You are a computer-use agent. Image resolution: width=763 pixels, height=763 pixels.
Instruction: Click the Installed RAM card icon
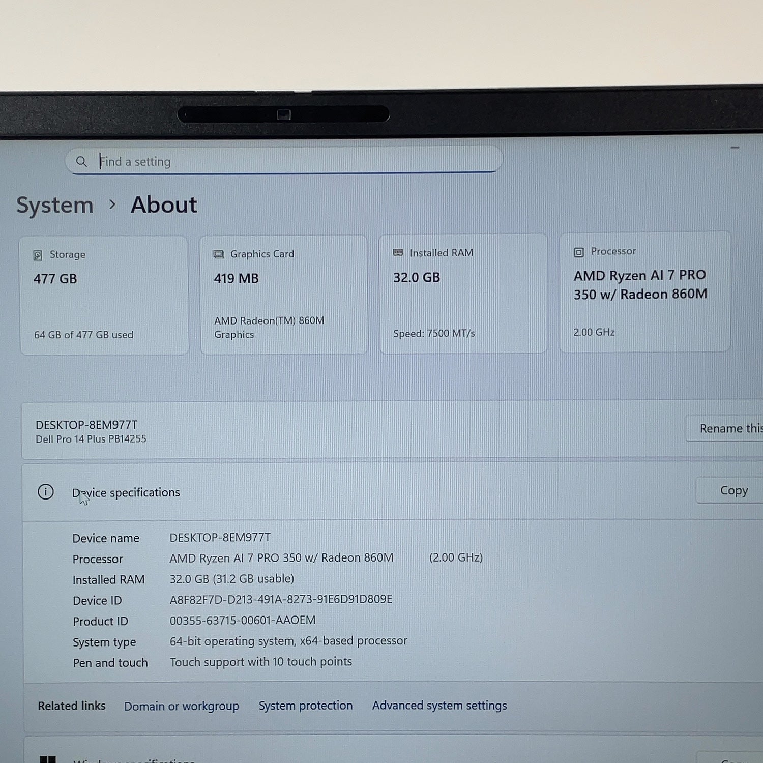(x=398, y=253)
